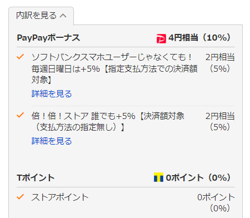Click the PayPayボーナス section heading
The width and height of the screenshot is (250, 218).
tap(48, 38)
